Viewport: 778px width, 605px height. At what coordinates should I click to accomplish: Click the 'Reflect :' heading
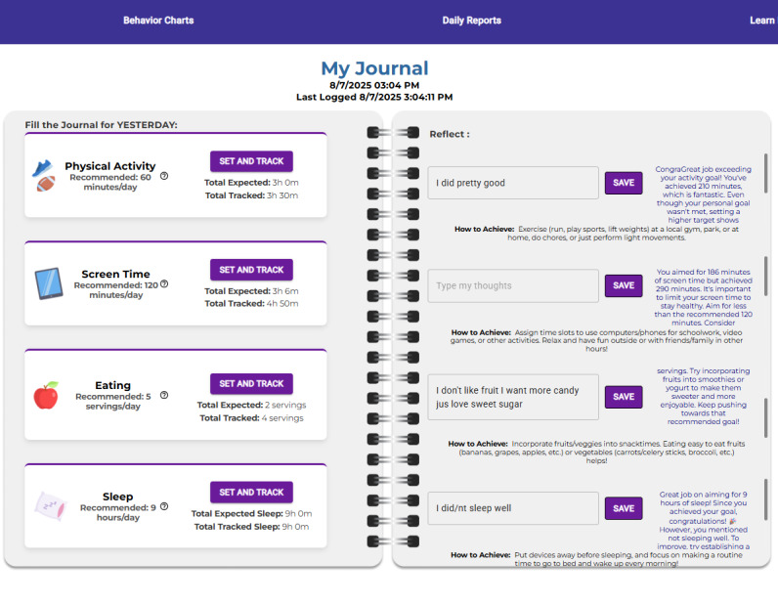(x=450, y=134)
